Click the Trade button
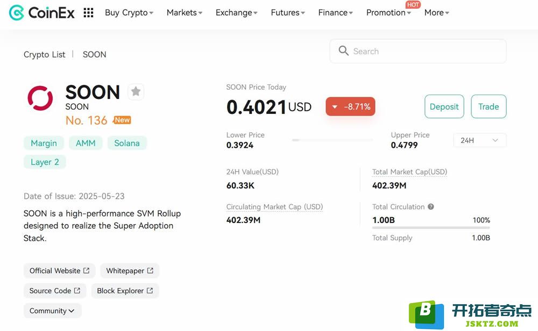 489,106
